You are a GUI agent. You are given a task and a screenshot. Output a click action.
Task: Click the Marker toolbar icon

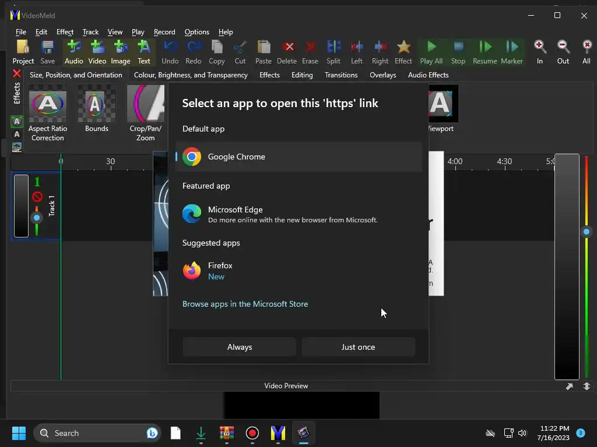(x=512, y=52)
